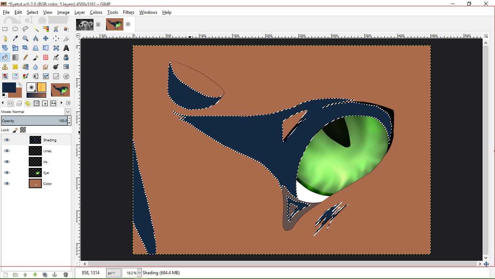
Task: Duplicate the selected layer
Action: click(x=45, y=275)
